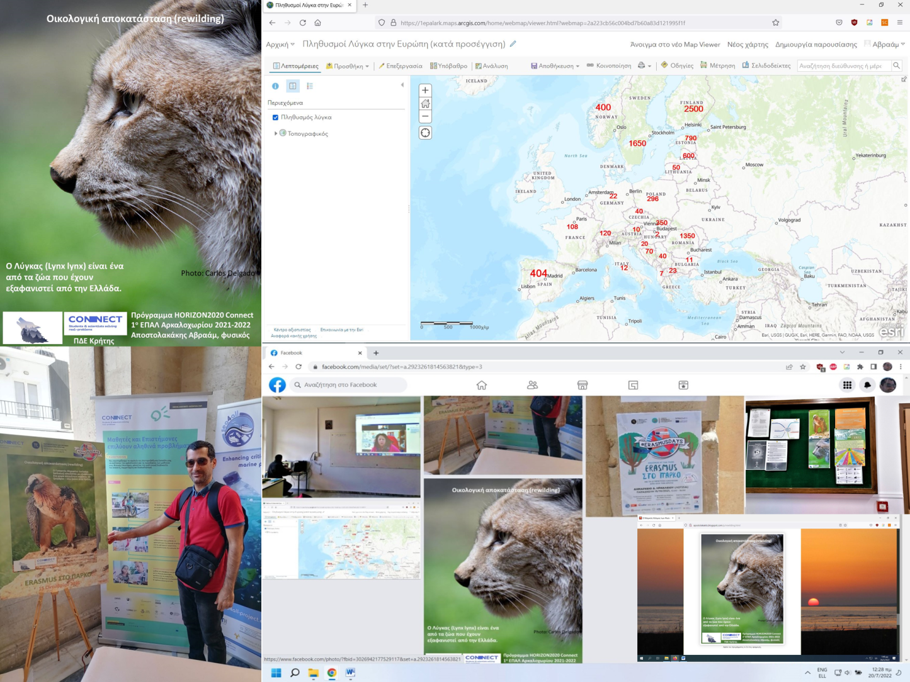The image size is (910, 682).
Task: Open the Μέτρηση measure tool
Action: [x=717, y=65]
